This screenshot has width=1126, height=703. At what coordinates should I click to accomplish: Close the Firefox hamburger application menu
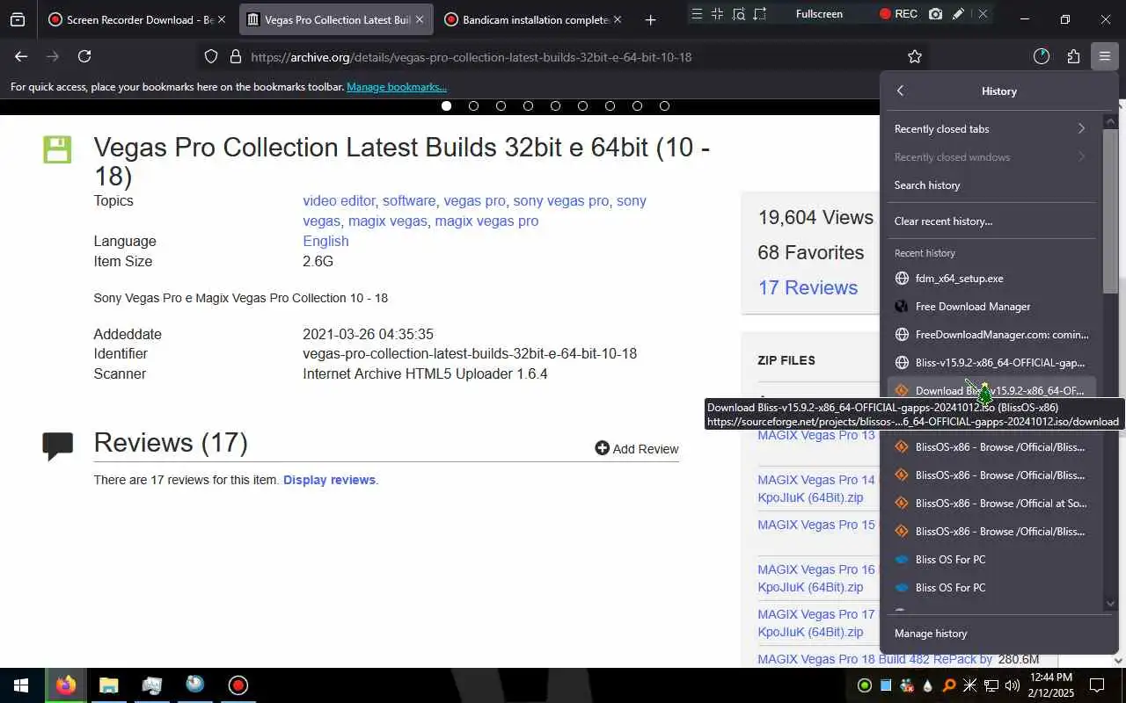[x=1104, y=56]
